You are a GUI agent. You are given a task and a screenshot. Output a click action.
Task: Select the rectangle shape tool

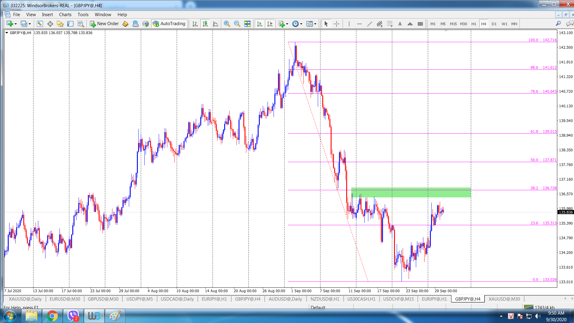pyautogui.click(x=420, y=24)
